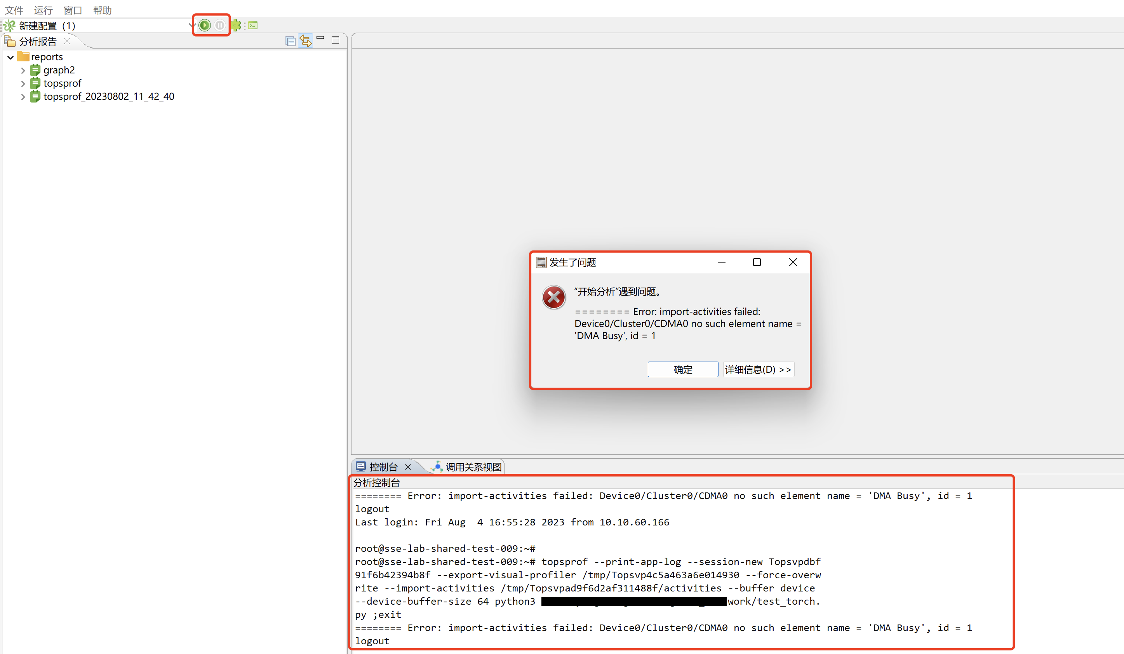Screen dimensions: 1124x654
Task: Select the graph2 tree item
Action: (x=59, y=70)
